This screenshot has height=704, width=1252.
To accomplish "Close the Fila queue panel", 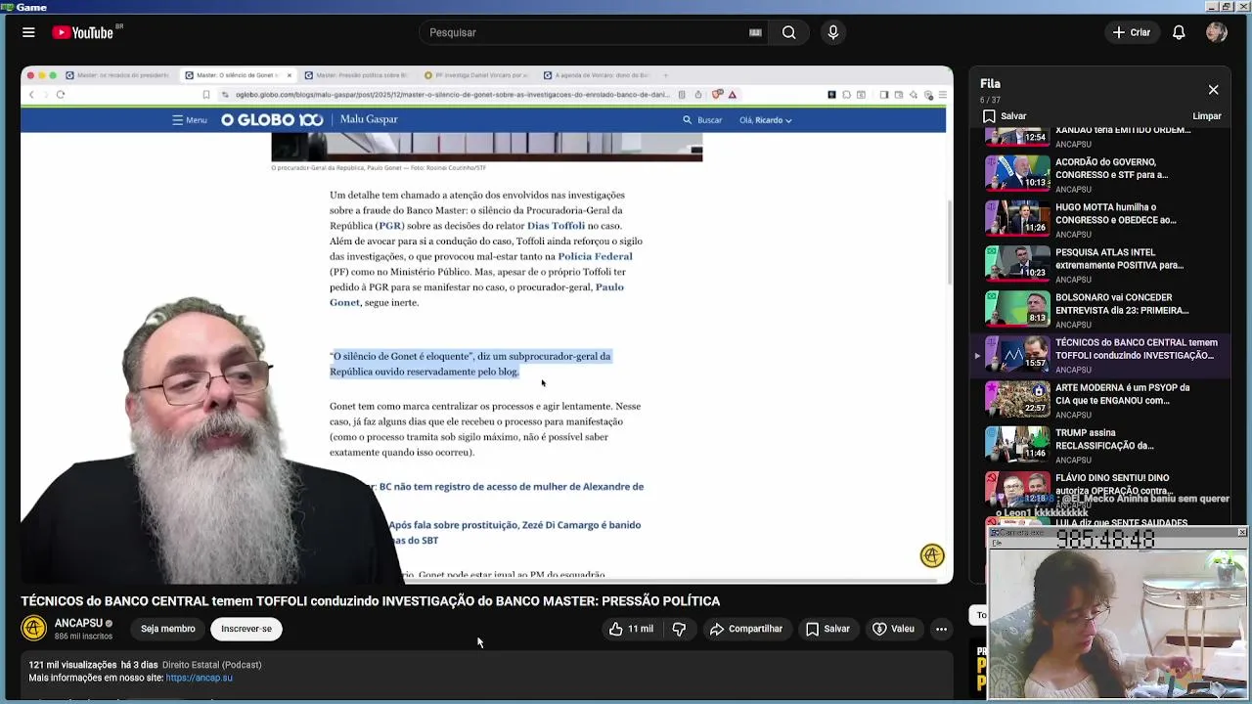I will [1213, 90].
